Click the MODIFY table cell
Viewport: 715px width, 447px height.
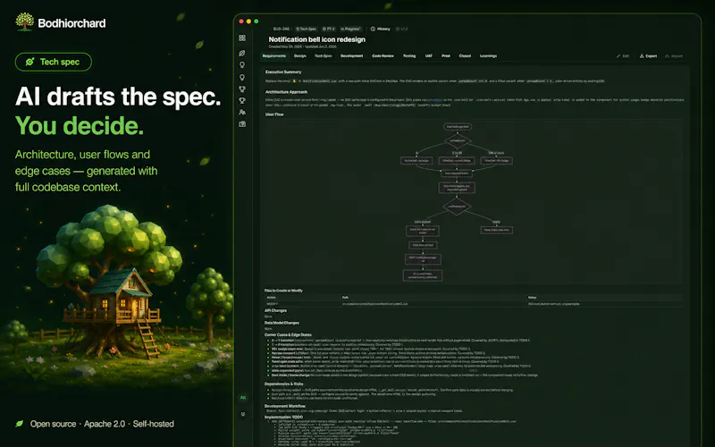click(x=273, y=304)
